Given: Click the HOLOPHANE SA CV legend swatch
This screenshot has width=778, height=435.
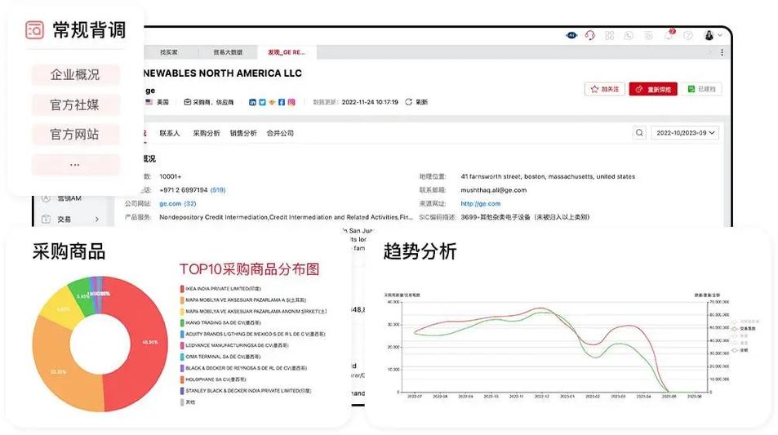Looking at the screenshot, I should click(182, 380).
